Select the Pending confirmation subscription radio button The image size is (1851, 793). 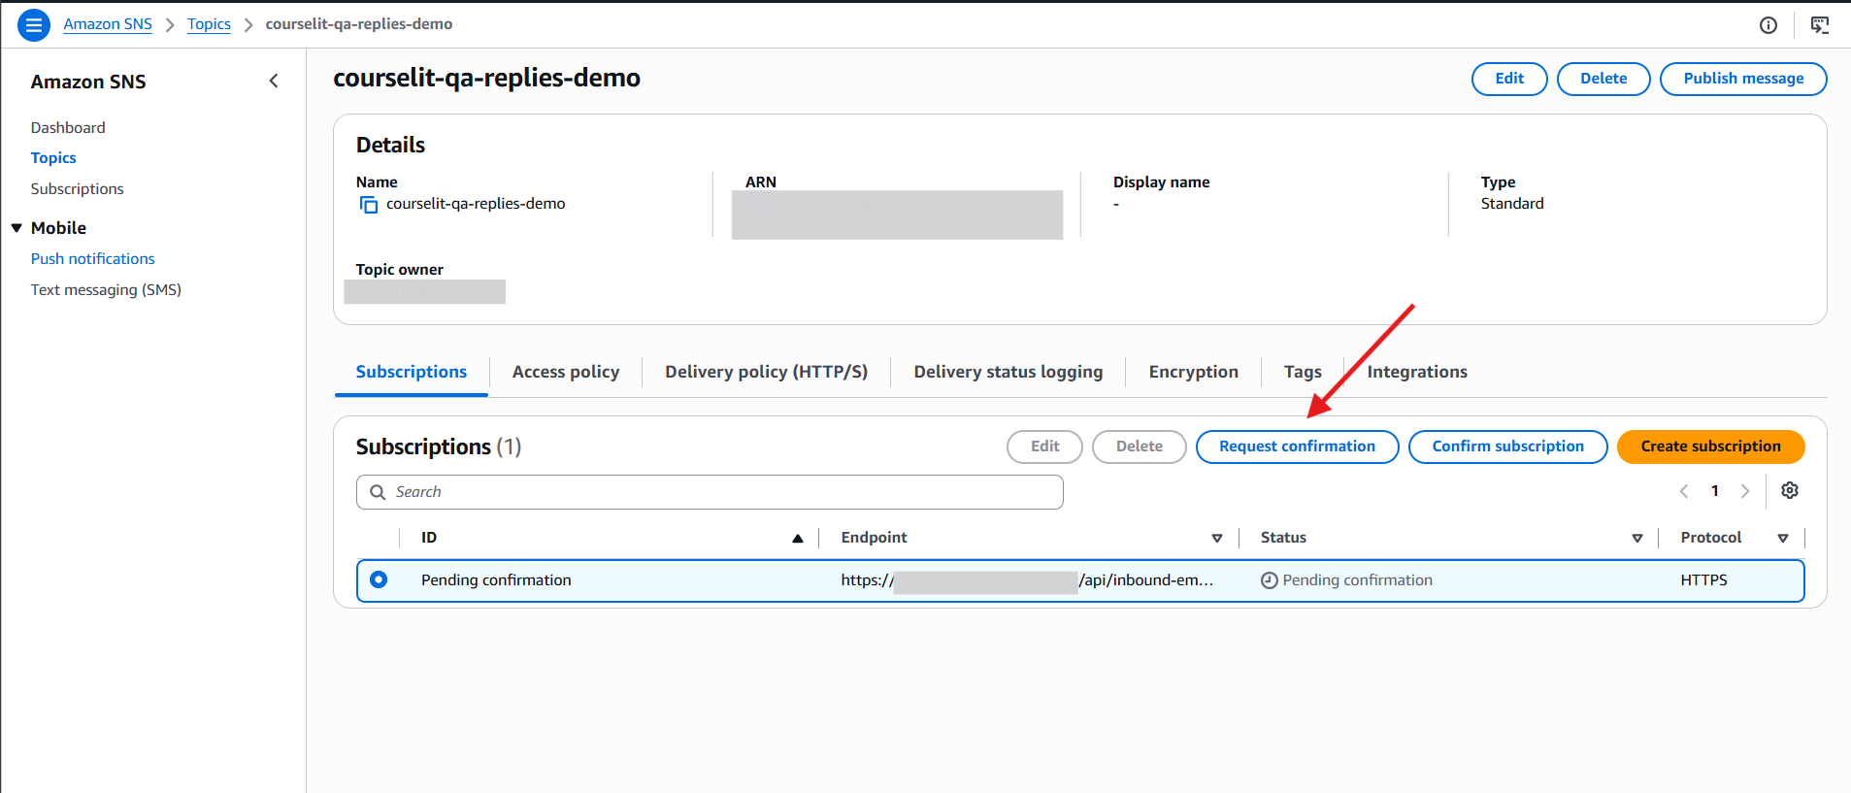pos(379,579)
